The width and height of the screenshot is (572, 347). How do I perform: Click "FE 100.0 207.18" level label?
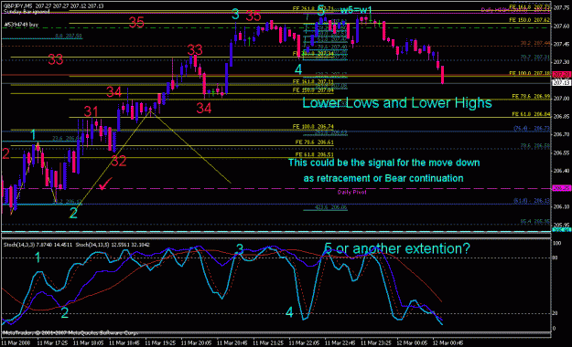[530, 74]
